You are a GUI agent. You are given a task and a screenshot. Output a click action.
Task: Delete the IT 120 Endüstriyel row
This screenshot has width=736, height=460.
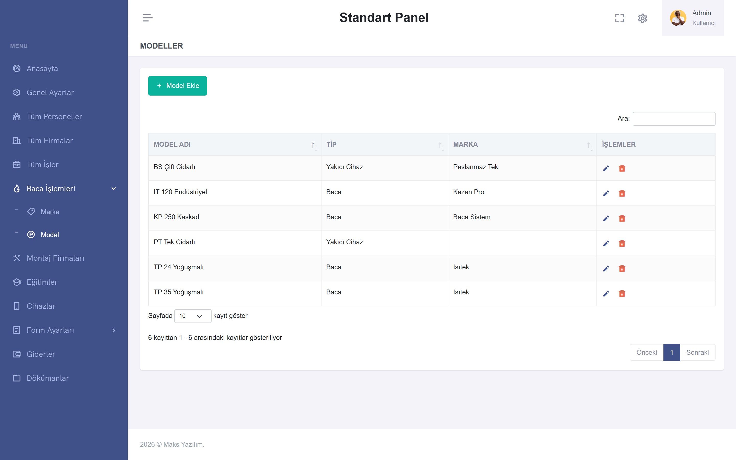(x=622, y=193)
